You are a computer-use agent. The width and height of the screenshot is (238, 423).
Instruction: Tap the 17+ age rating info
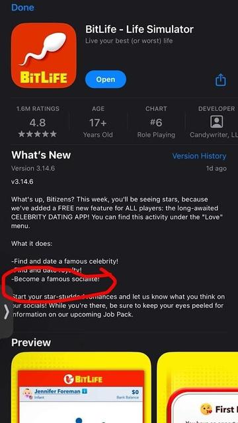[x=98, y=122]
